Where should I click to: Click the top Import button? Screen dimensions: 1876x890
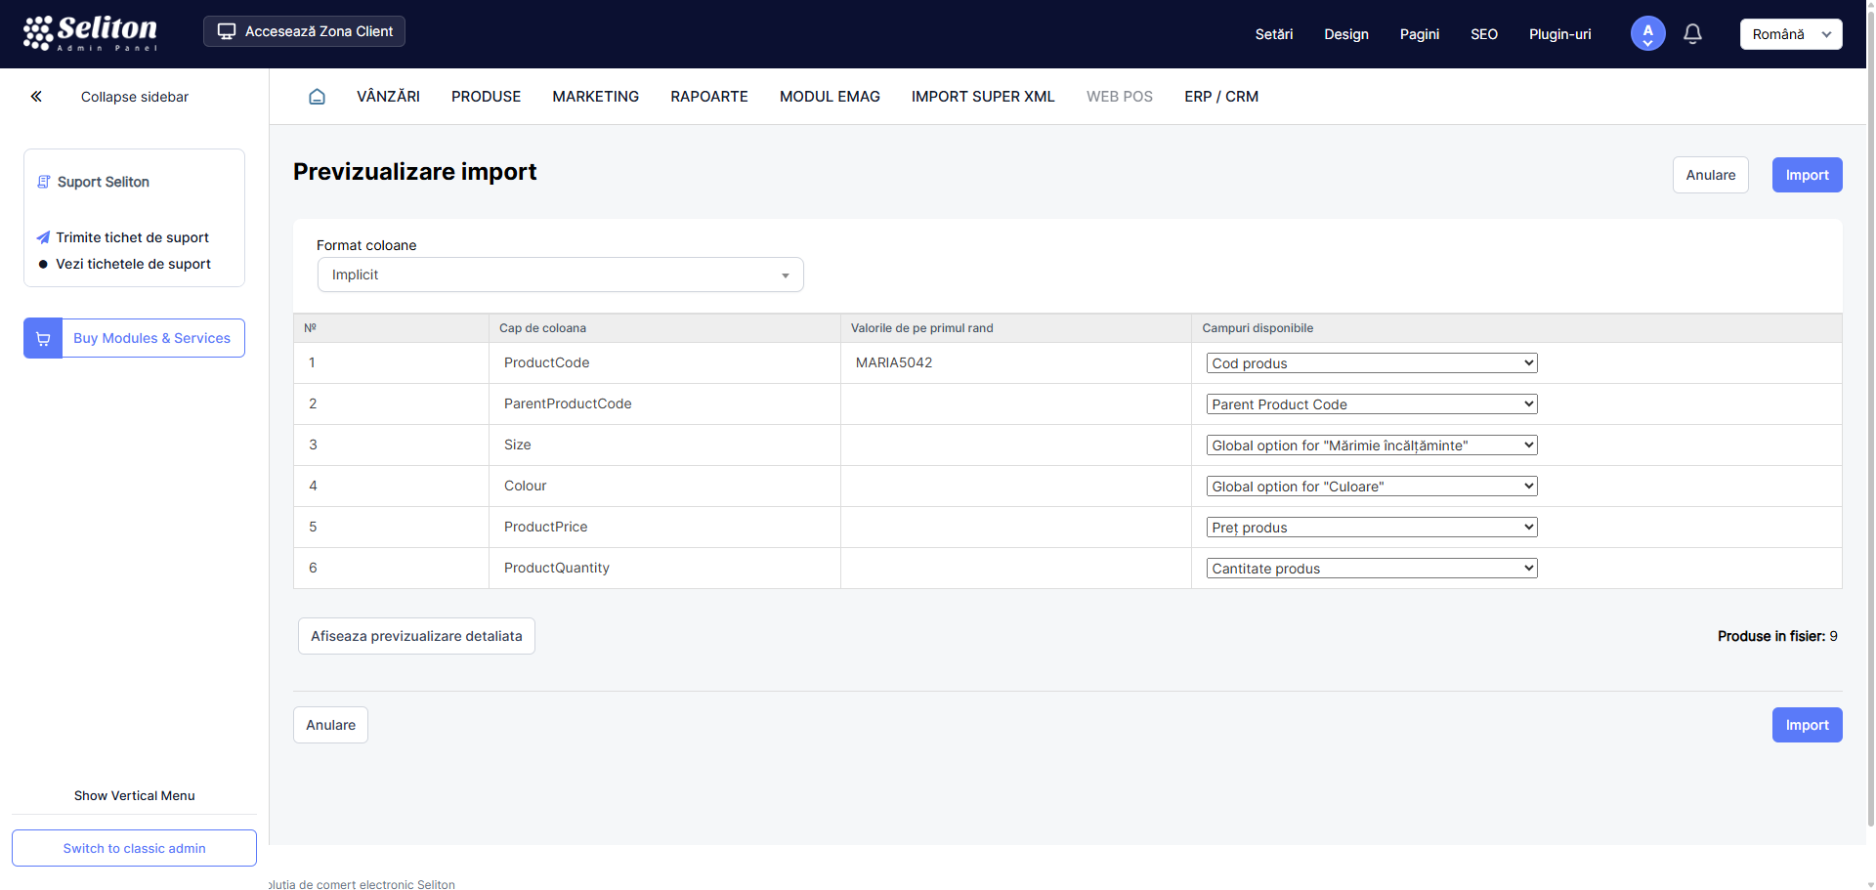[x=1806, y=176]
